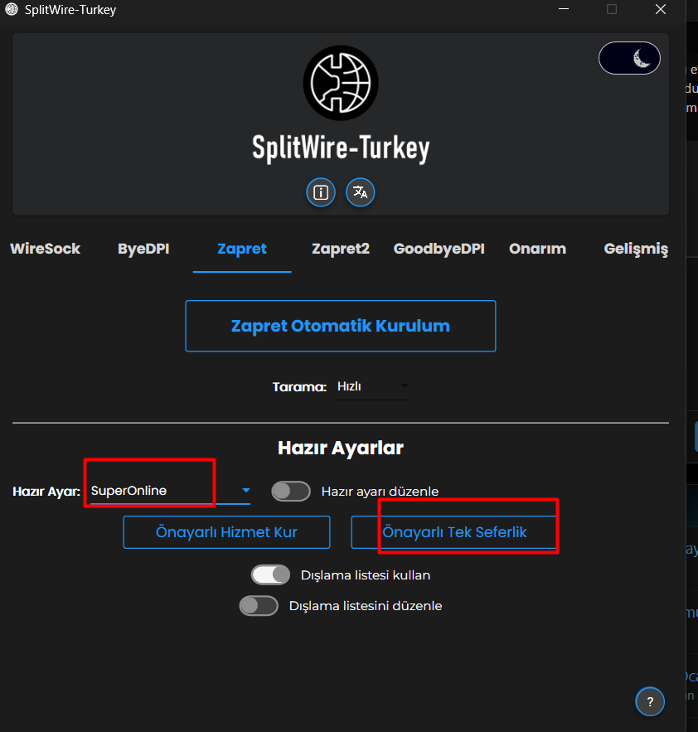Click the app icon in the title bar
Screen dimensions: 698x732
pos(12,9)
